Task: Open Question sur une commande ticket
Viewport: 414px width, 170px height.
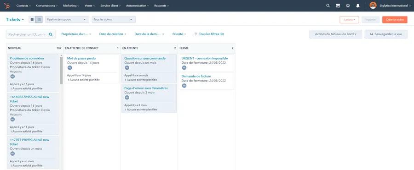Action: [x=145, y=58]
